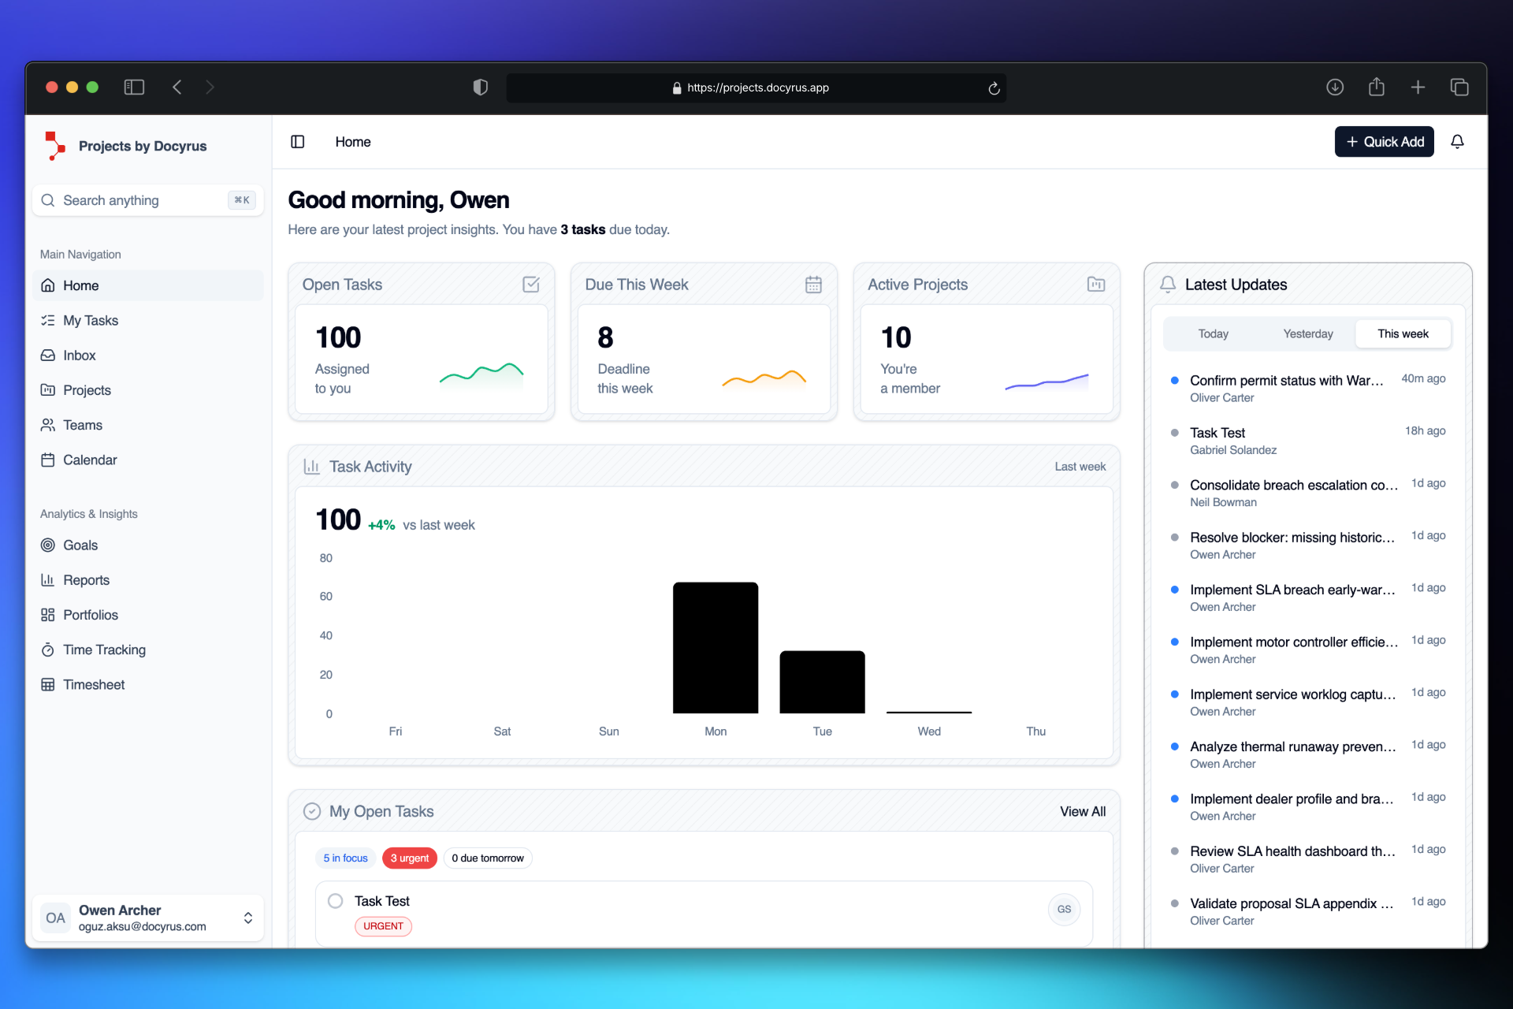Open View All for My Open Tasks
Viewport: 1513px width, 1009px height.
(1082, 811)
